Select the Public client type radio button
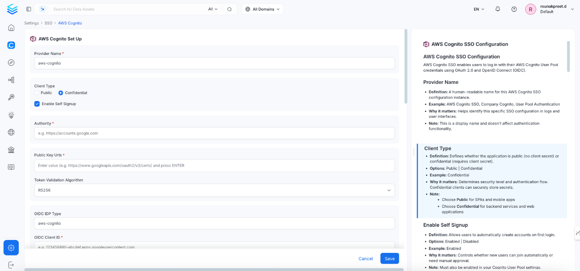This screenshot has height=271, width=580. 37,93
